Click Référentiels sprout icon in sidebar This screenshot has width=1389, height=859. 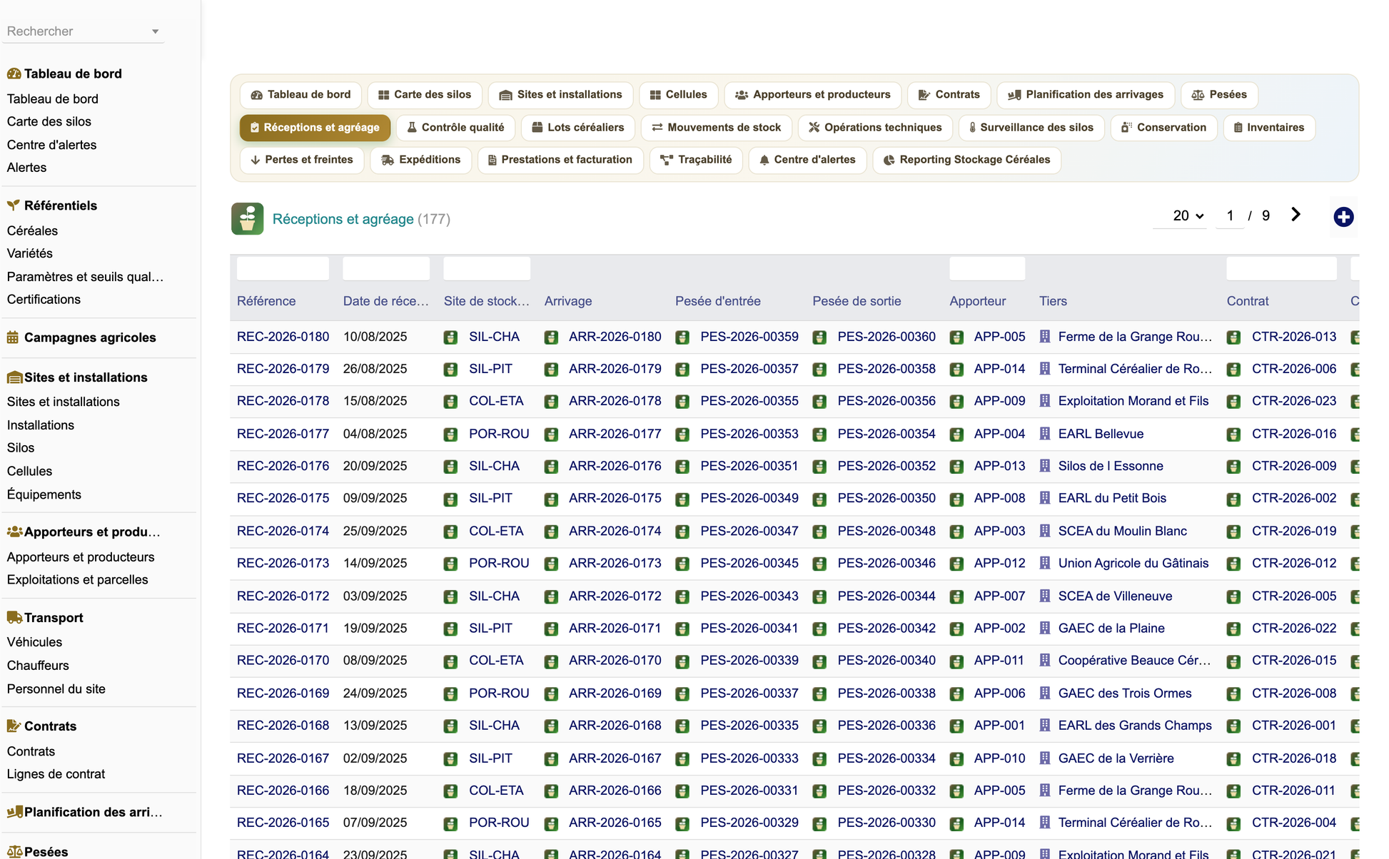pos(14,205)
